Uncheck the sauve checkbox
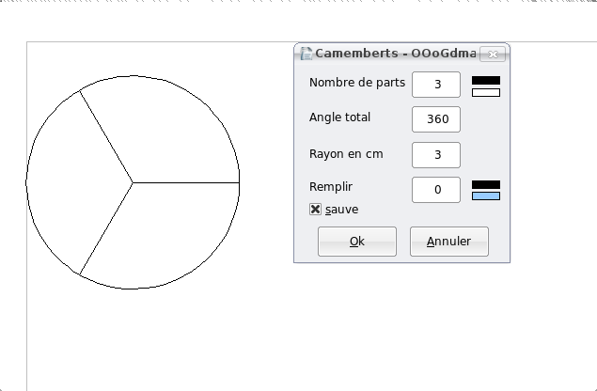This screenshot has height=391, width=597. [x=316, y=210]
